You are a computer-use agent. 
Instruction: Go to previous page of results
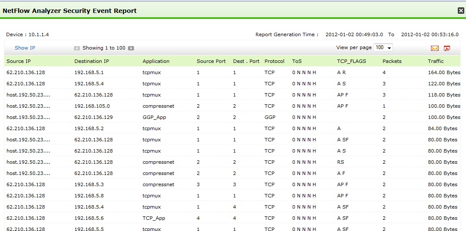pyautogui.click(x=77, y=48)
